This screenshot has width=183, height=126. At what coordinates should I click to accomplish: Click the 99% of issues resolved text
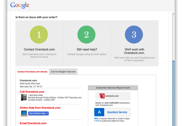coord(112,118)
